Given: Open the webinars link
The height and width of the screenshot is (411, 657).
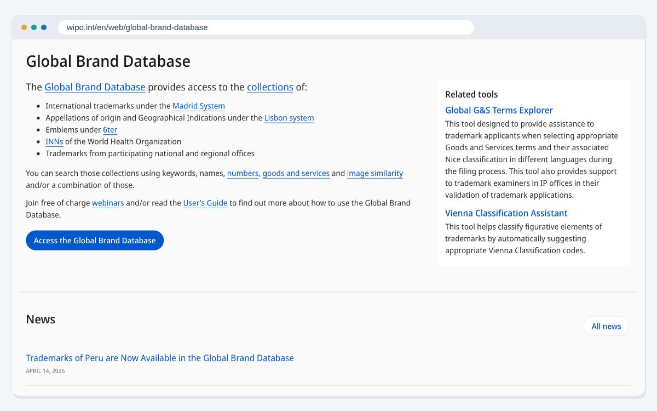Looking at the screenshot, I should click(108, 203).
